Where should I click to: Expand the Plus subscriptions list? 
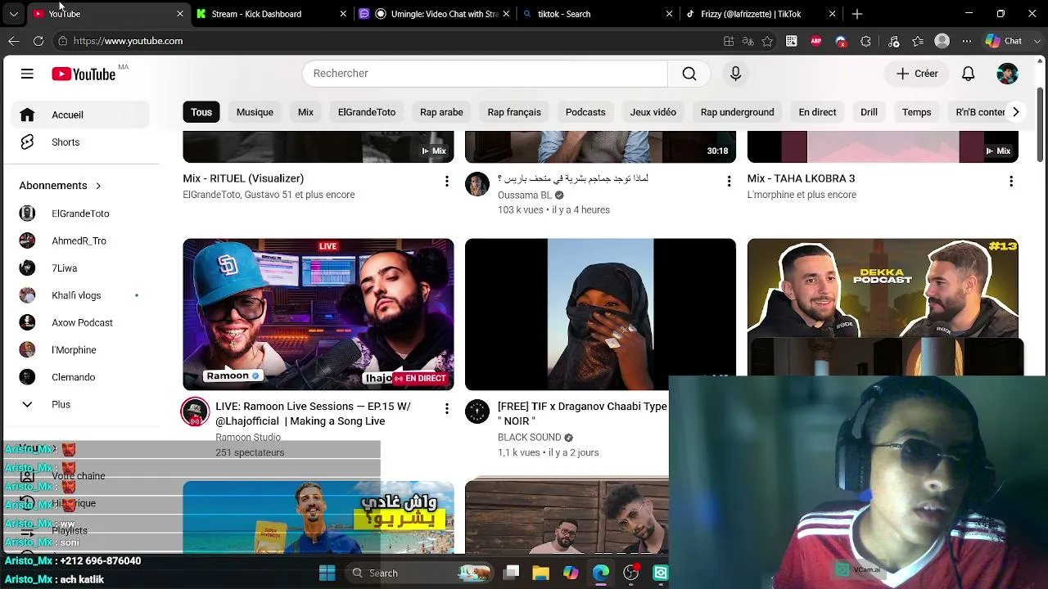61,404
